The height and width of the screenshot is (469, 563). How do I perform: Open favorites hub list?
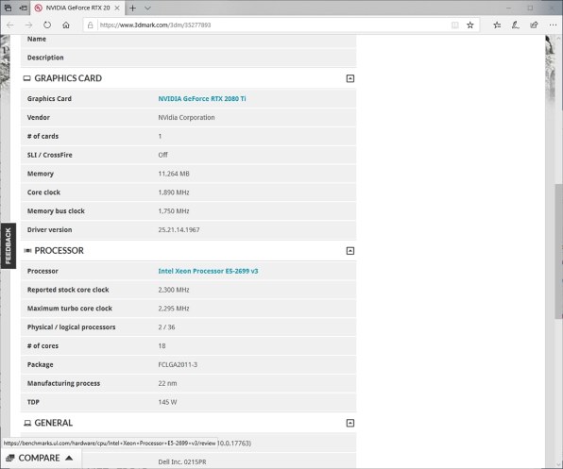[497, 25]
